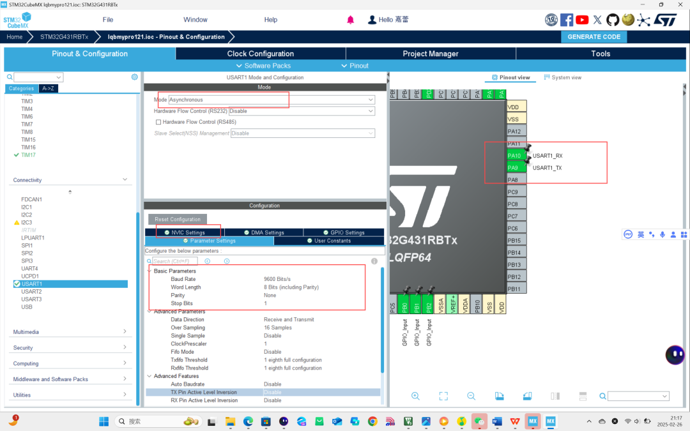The height and width of the screenshot is (431, 690).
Task: Select the PA10 pin on the chip
Action: (516, 156)
